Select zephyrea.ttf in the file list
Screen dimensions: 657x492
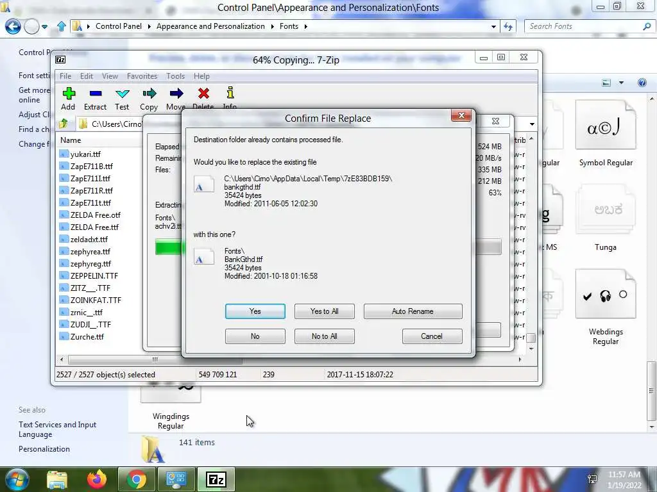(x=90, y=251)
